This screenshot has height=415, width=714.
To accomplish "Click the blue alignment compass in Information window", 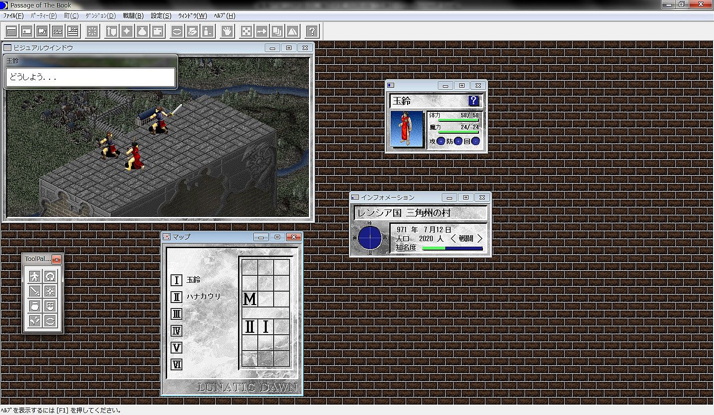I will (x=370, y=238).
